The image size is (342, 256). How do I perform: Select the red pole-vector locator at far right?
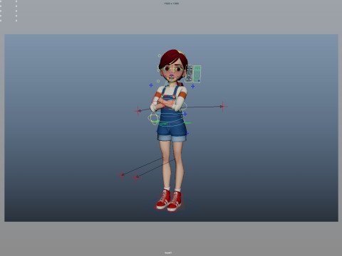click(222, 107)
